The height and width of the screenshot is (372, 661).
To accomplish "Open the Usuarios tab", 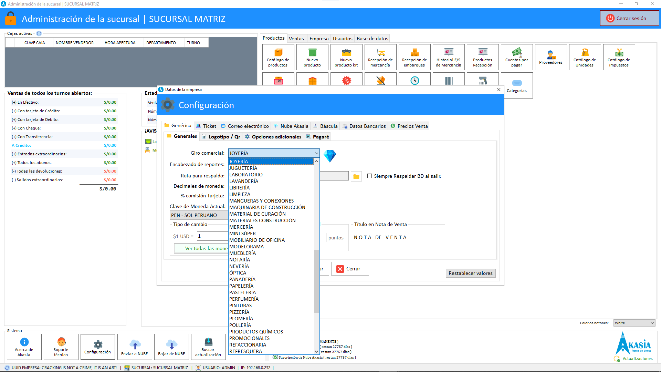I will (343, 39).
